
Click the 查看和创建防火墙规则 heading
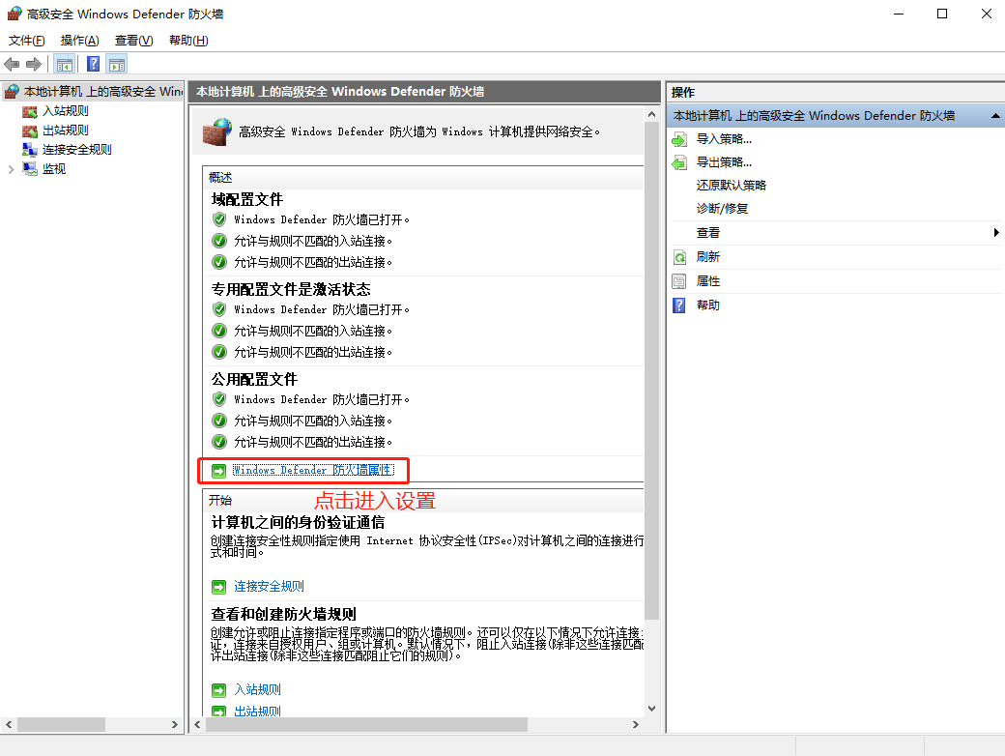coord(284,614)
